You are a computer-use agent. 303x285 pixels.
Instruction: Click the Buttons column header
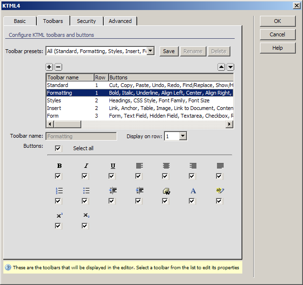(x=171, y=77)
